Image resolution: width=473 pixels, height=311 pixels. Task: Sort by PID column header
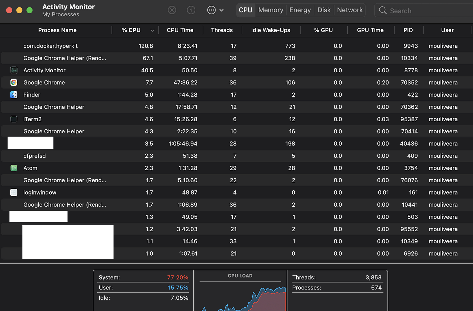pos(408,30)
